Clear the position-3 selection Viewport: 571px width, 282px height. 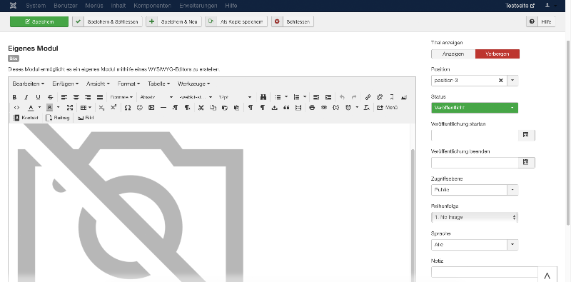coord(501,81)
